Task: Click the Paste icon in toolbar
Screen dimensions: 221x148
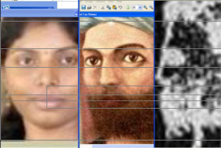Action: [x=114, y=7]
